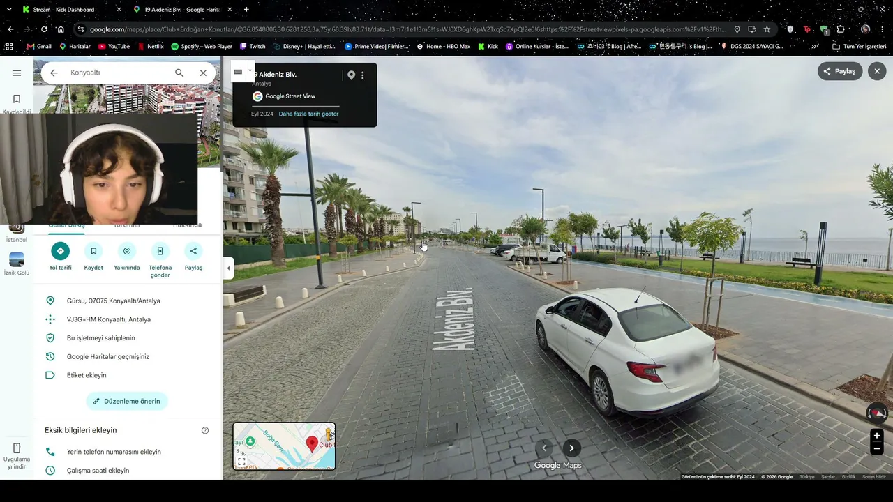Zoom in on Street View

pos(877,436)
